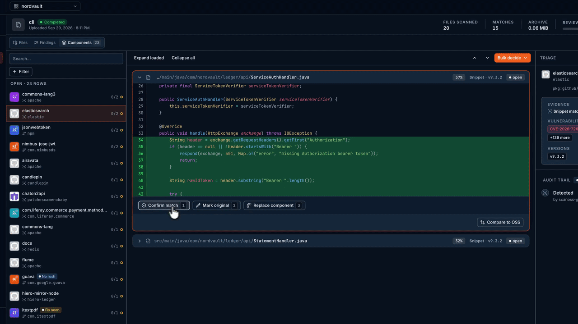Click the No rush tag on guava
Screen dimensions: 578x324
47,277
